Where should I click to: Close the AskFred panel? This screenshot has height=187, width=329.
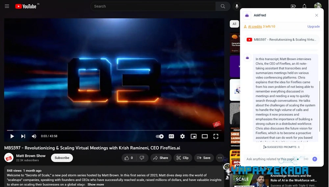pos(316,15)
